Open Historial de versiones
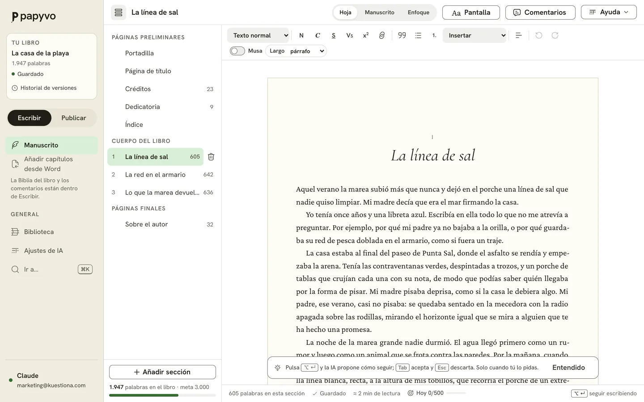Screen dimensions: 644x402 pyautogui.click(x=44, y=88)
